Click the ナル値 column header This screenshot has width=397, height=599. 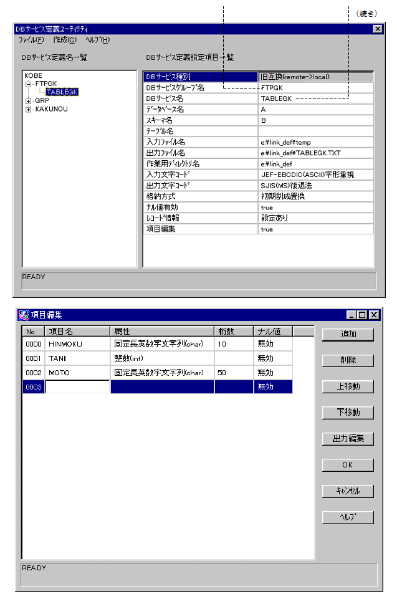pos(273,331)
